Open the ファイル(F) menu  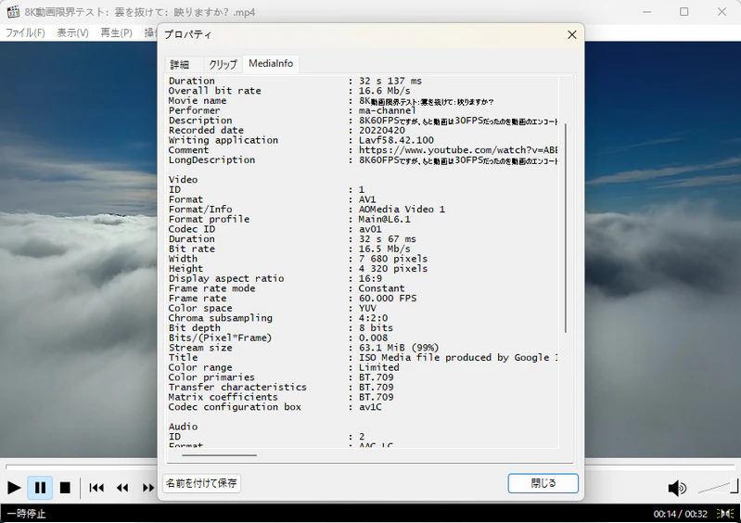coord(25,32)
